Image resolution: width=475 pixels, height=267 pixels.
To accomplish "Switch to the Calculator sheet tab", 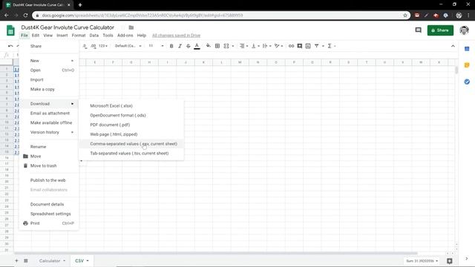I will (50, 260).
